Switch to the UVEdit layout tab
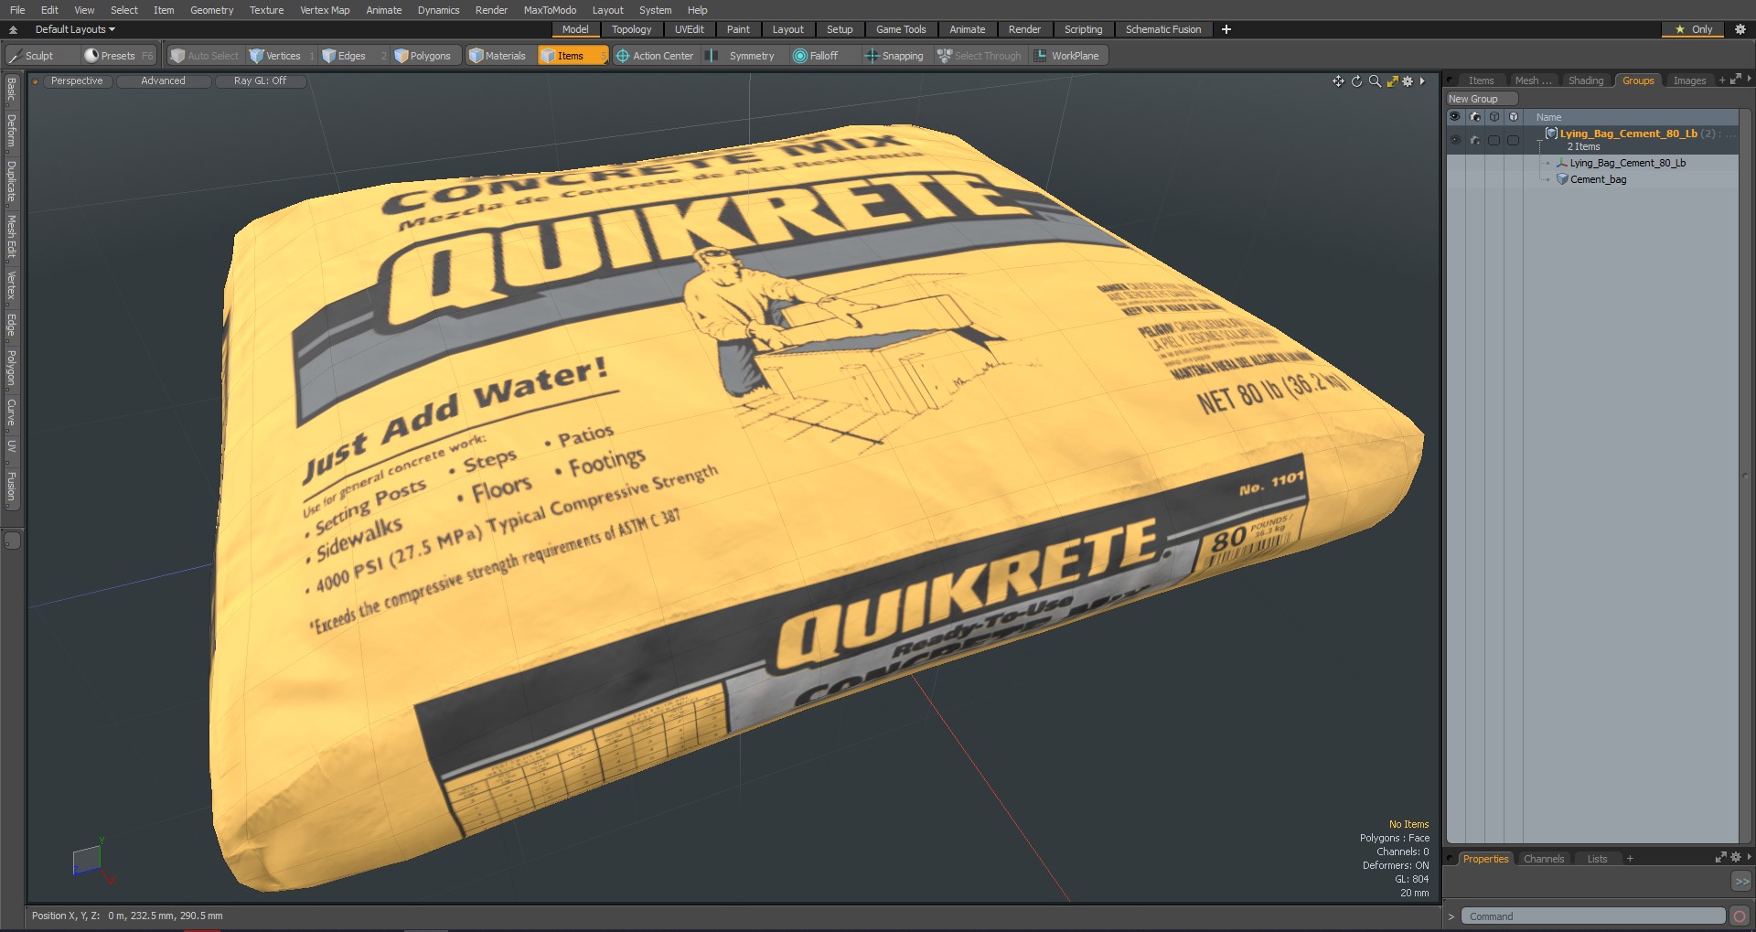The image size is (1756, 932). [689, 29]
